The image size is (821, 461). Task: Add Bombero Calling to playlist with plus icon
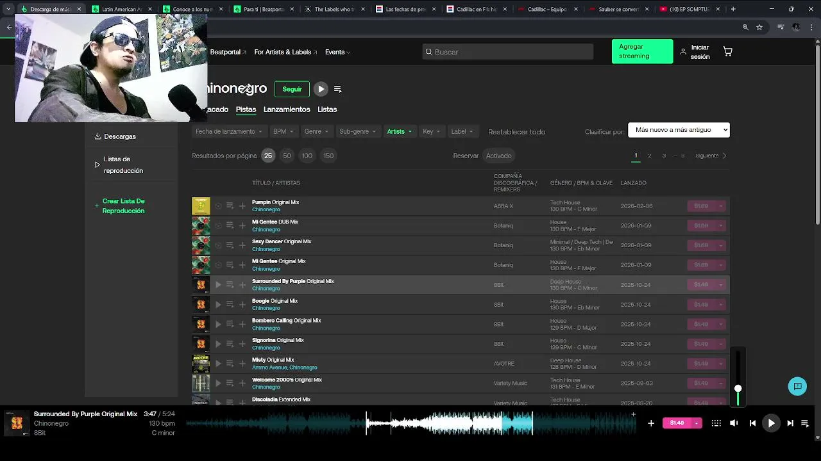pos(242,324)
